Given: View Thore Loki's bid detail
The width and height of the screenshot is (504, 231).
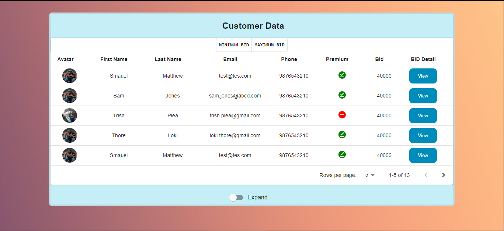Looking at the screenshot, I should [423, 135].
